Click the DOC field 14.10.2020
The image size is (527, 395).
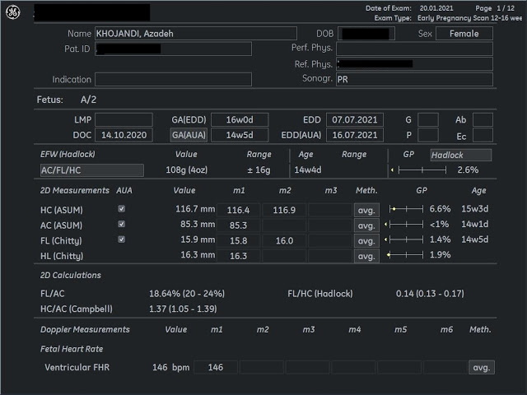124,135
